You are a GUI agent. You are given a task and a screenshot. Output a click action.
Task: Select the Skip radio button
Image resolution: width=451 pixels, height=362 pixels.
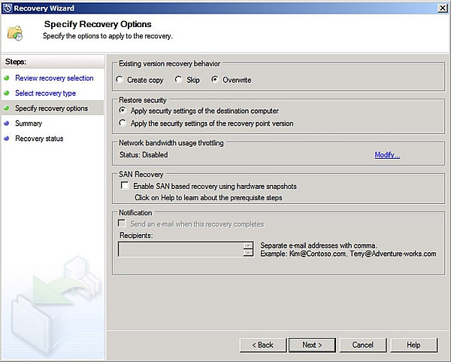179,80
